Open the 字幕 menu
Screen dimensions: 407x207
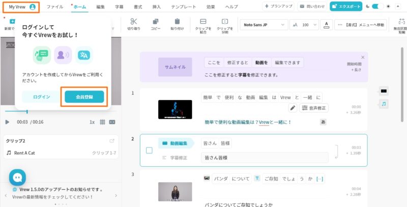click(119, 7)
